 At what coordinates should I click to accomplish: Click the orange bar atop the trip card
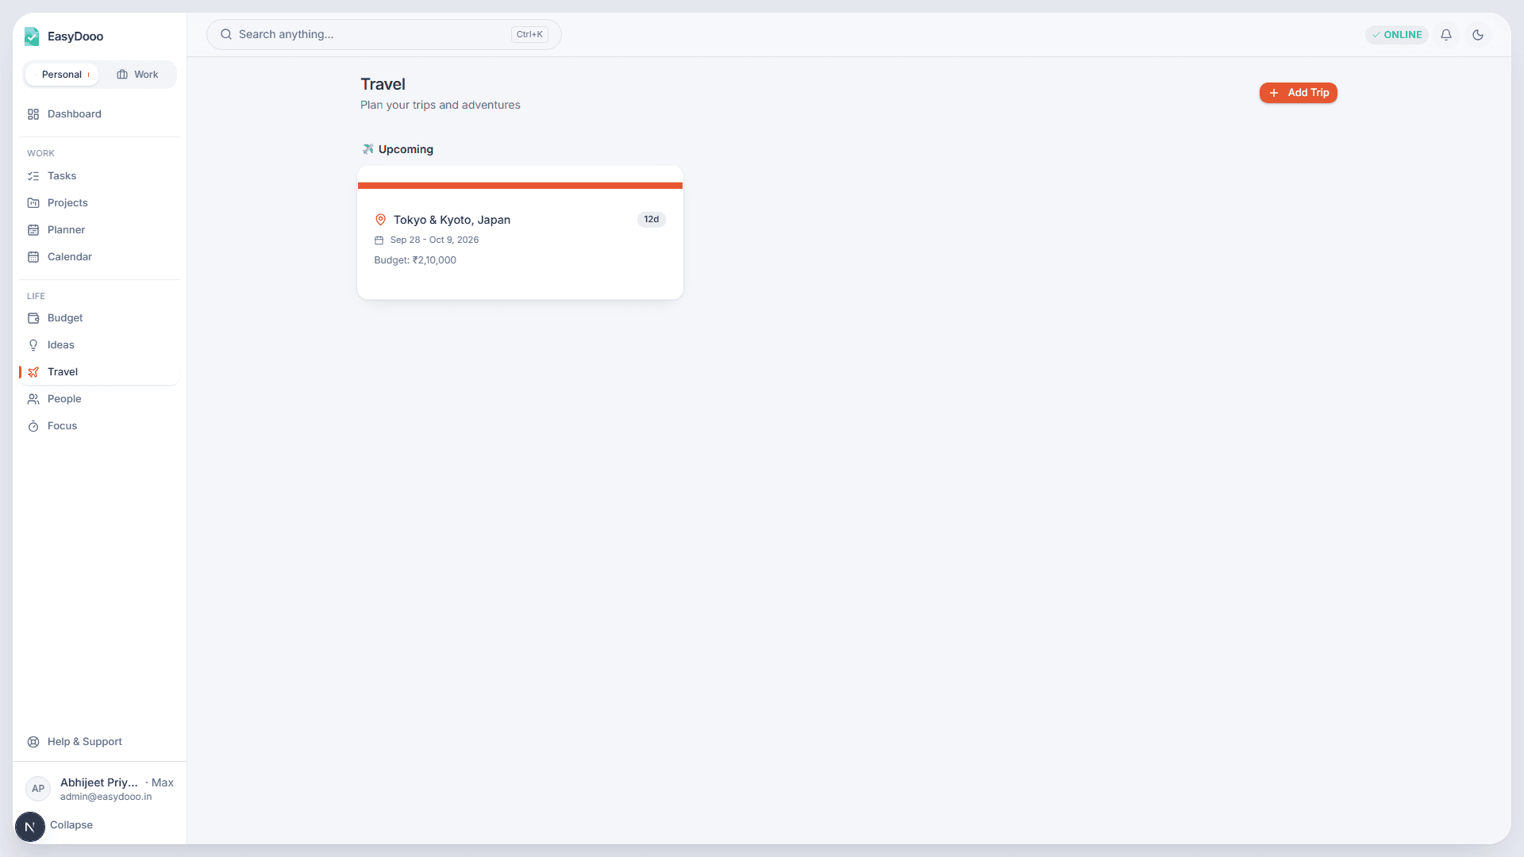point(520,186)
